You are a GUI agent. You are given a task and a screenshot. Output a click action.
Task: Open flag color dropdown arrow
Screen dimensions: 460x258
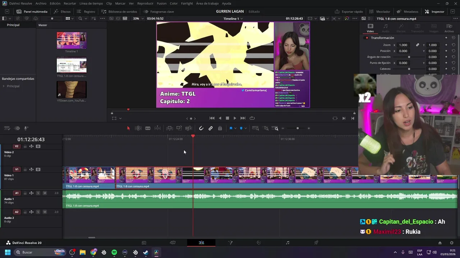coord(235,128)
